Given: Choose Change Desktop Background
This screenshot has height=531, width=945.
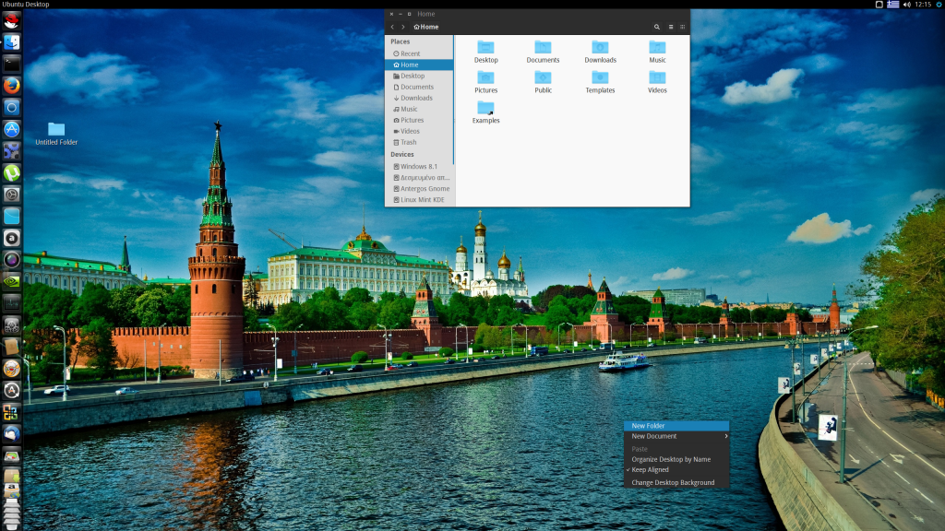Looking at the screenshot, I should (x=676, y=483).
